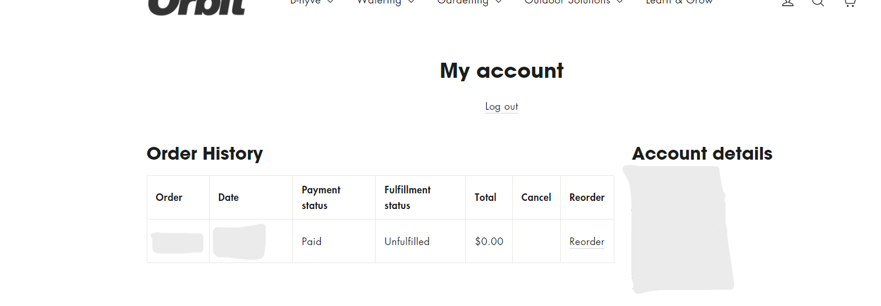The height and width of the screenshot is (306, 881).
Task: Click the $0.00 total cell
Action: (489, 242)
